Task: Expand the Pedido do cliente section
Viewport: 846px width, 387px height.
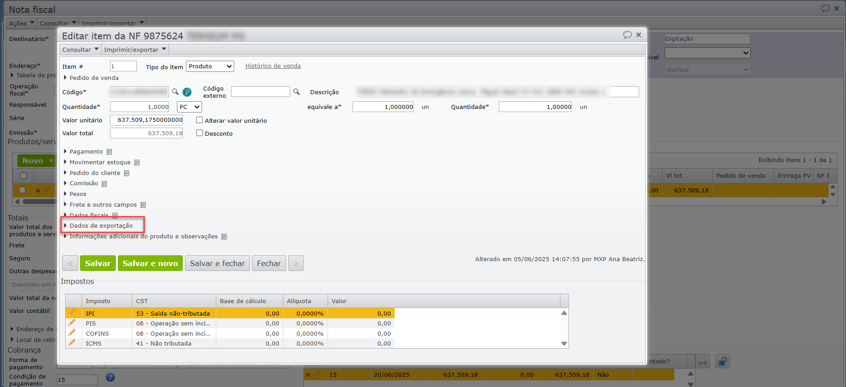Action: click(92, 173)
